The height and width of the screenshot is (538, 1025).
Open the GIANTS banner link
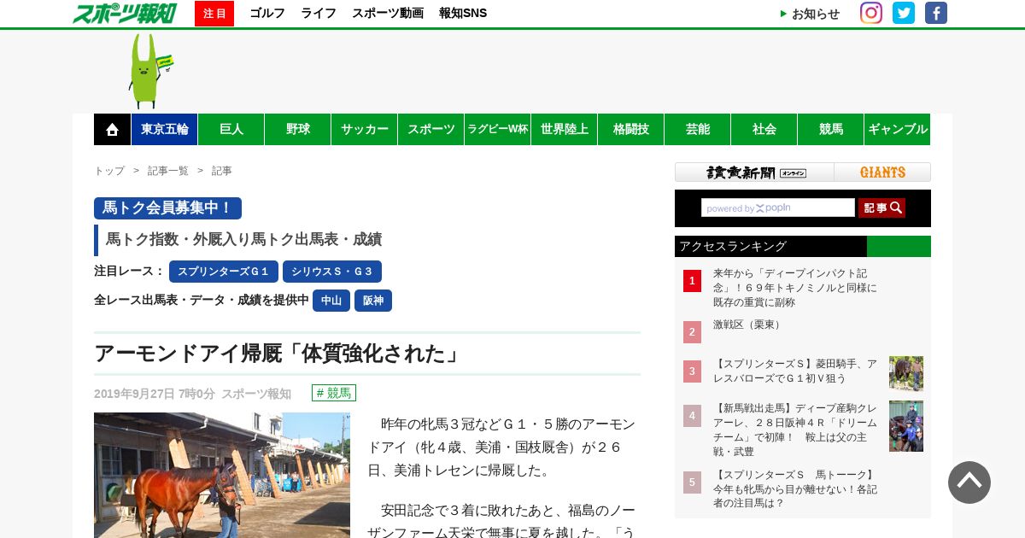882,173
